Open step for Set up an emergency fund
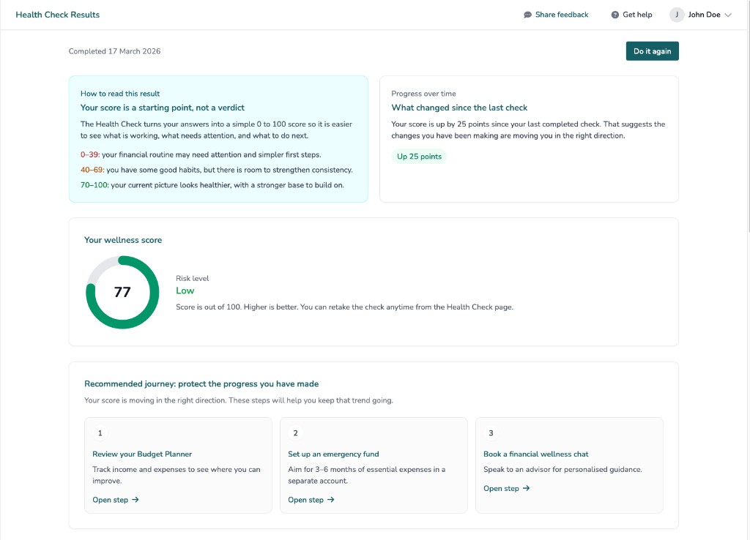The height and width of the screenshot is (540, 750). point(311,500)
